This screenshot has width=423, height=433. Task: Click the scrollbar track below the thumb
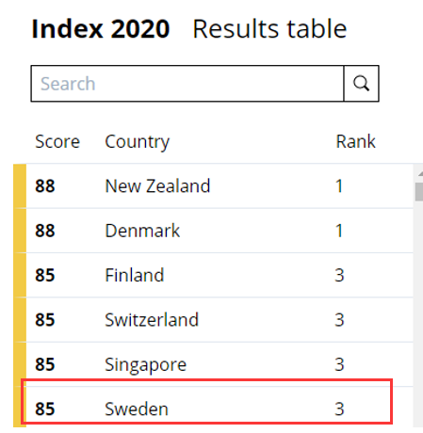418,313
